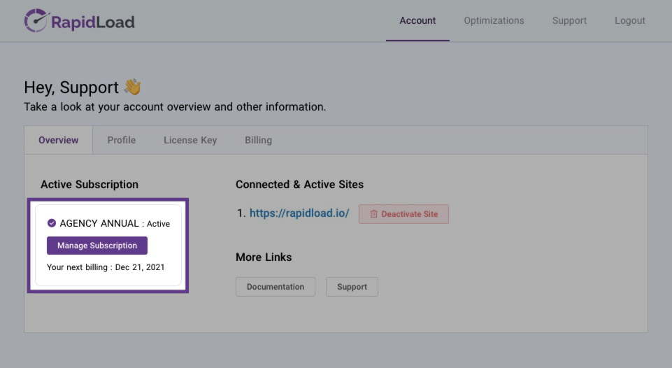Click the purple checkmark beside AGENCY ANNUAL

coord(51,223)
